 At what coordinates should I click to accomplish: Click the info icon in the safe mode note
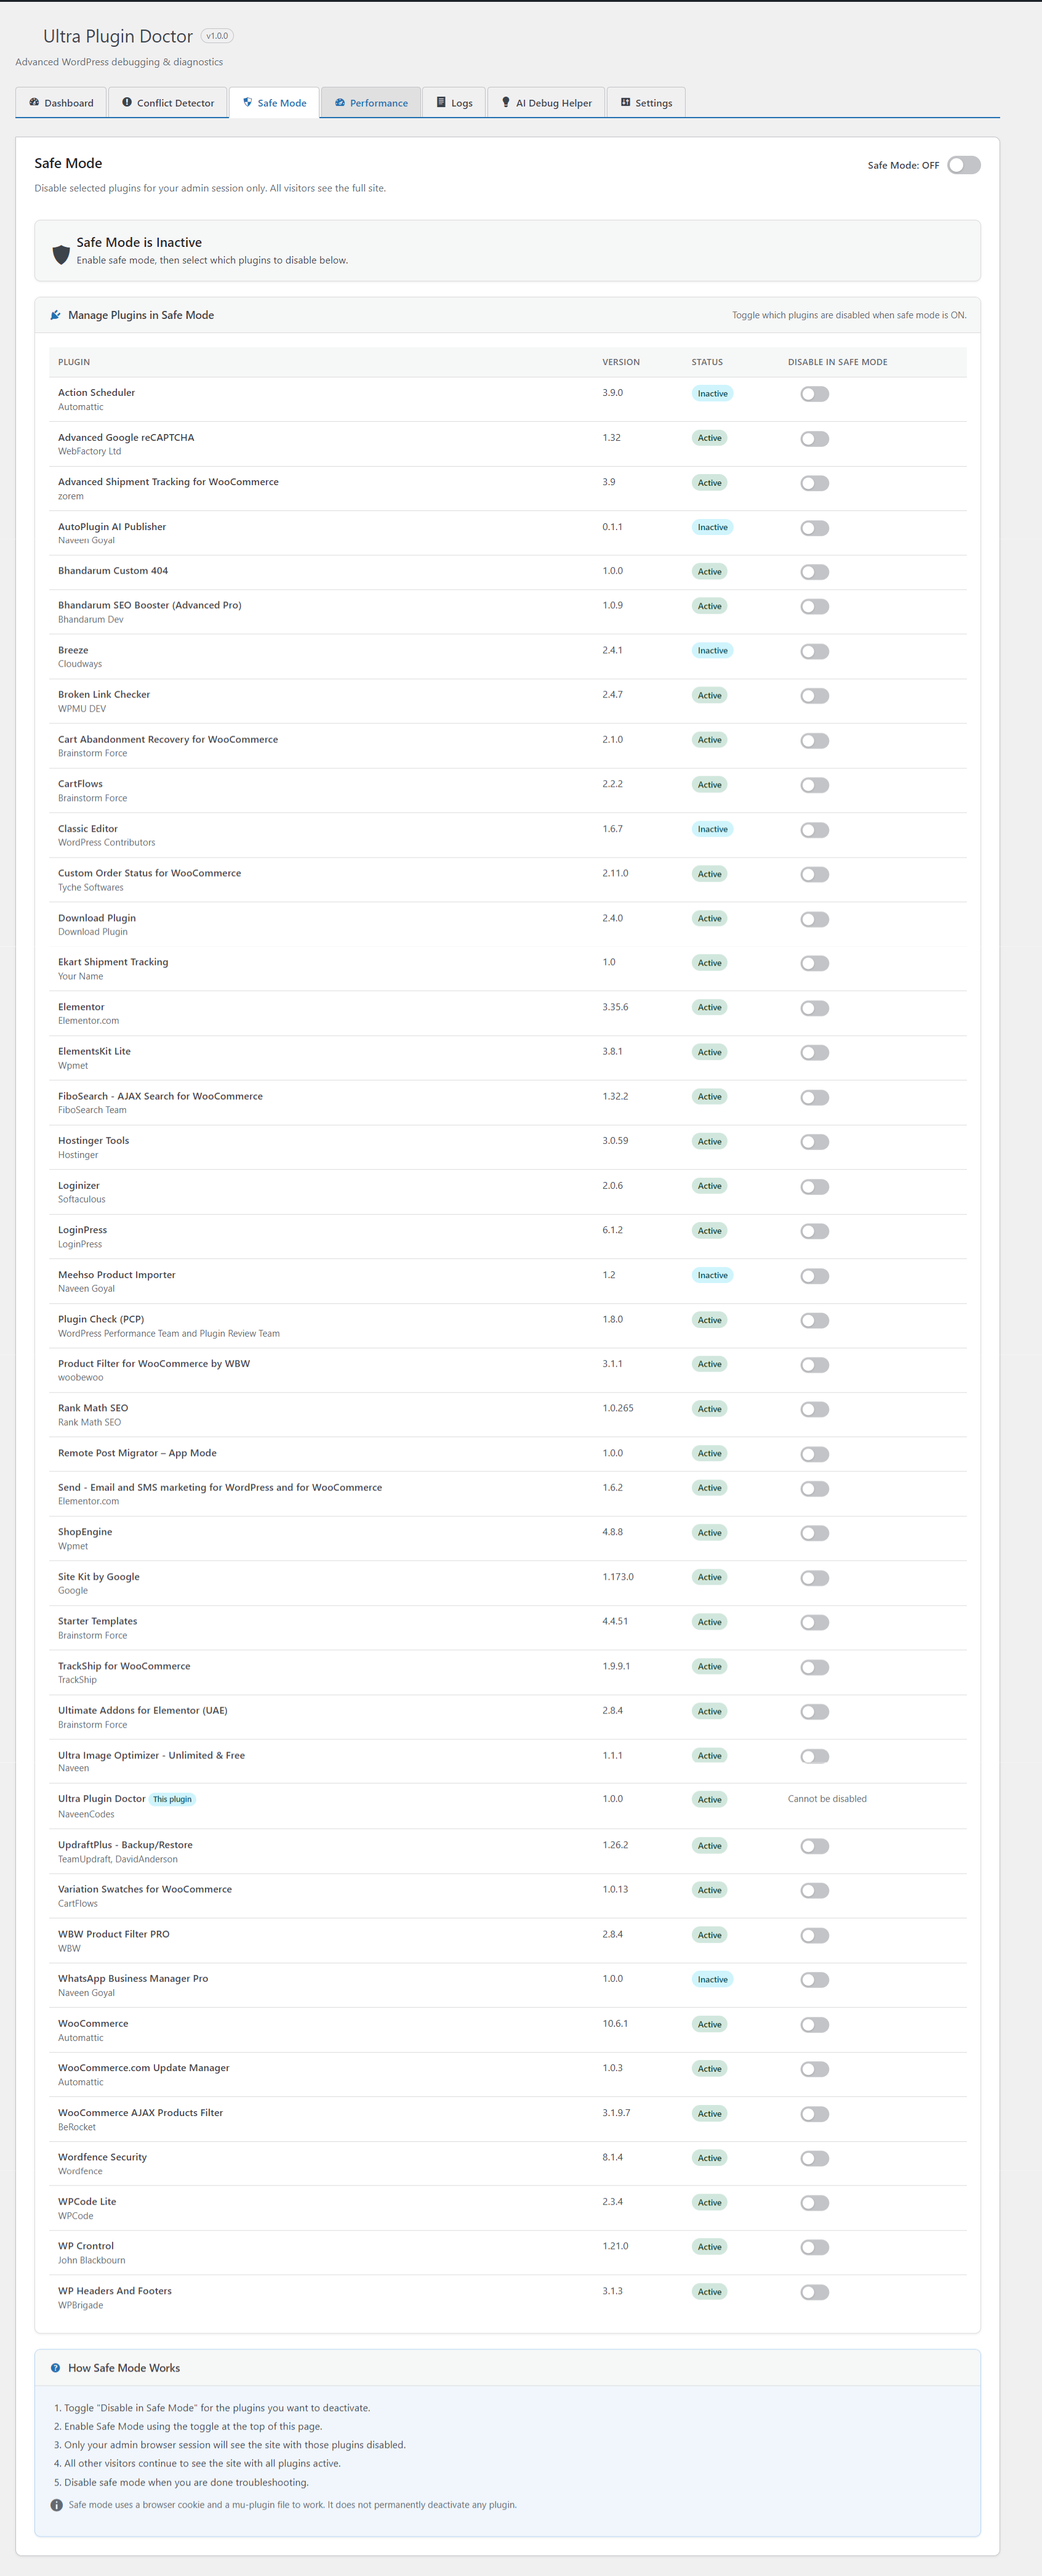(x=56, y=2505)
